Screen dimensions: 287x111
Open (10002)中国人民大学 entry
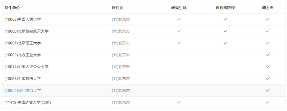[23, 19]
